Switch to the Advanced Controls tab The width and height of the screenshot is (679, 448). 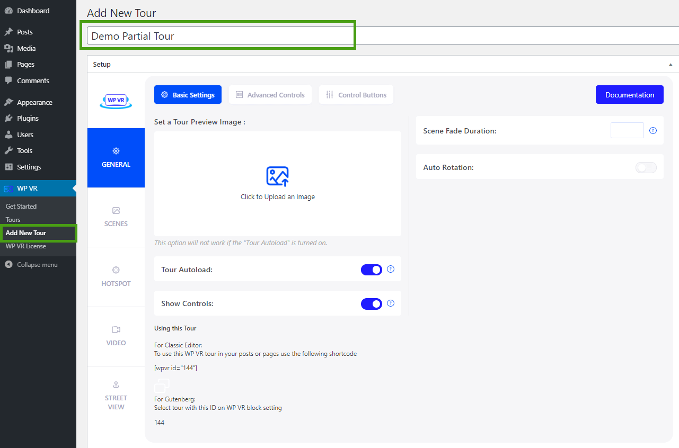[270, 95]
